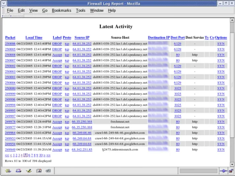Open the Edit menu
235x176 pixels.
(21, 11)
